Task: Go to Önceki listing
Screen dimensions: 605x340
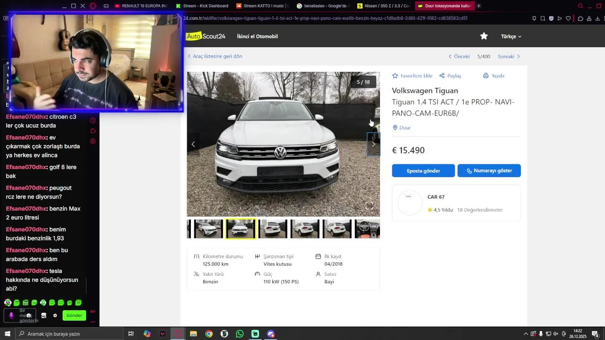Action: pos(459,56)
